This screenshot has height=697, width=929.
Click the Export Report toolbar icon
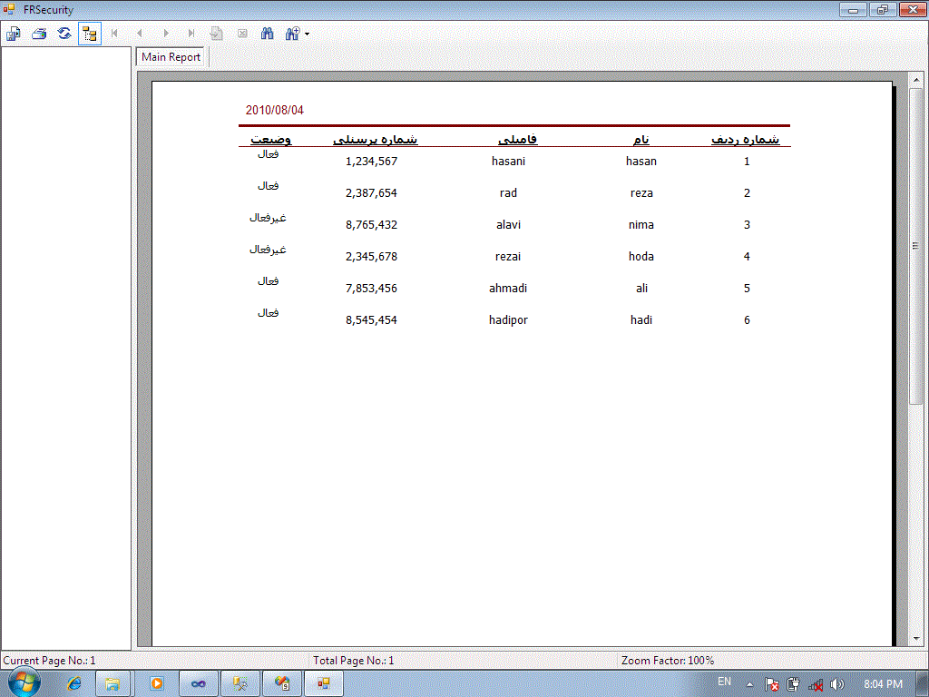14,34
